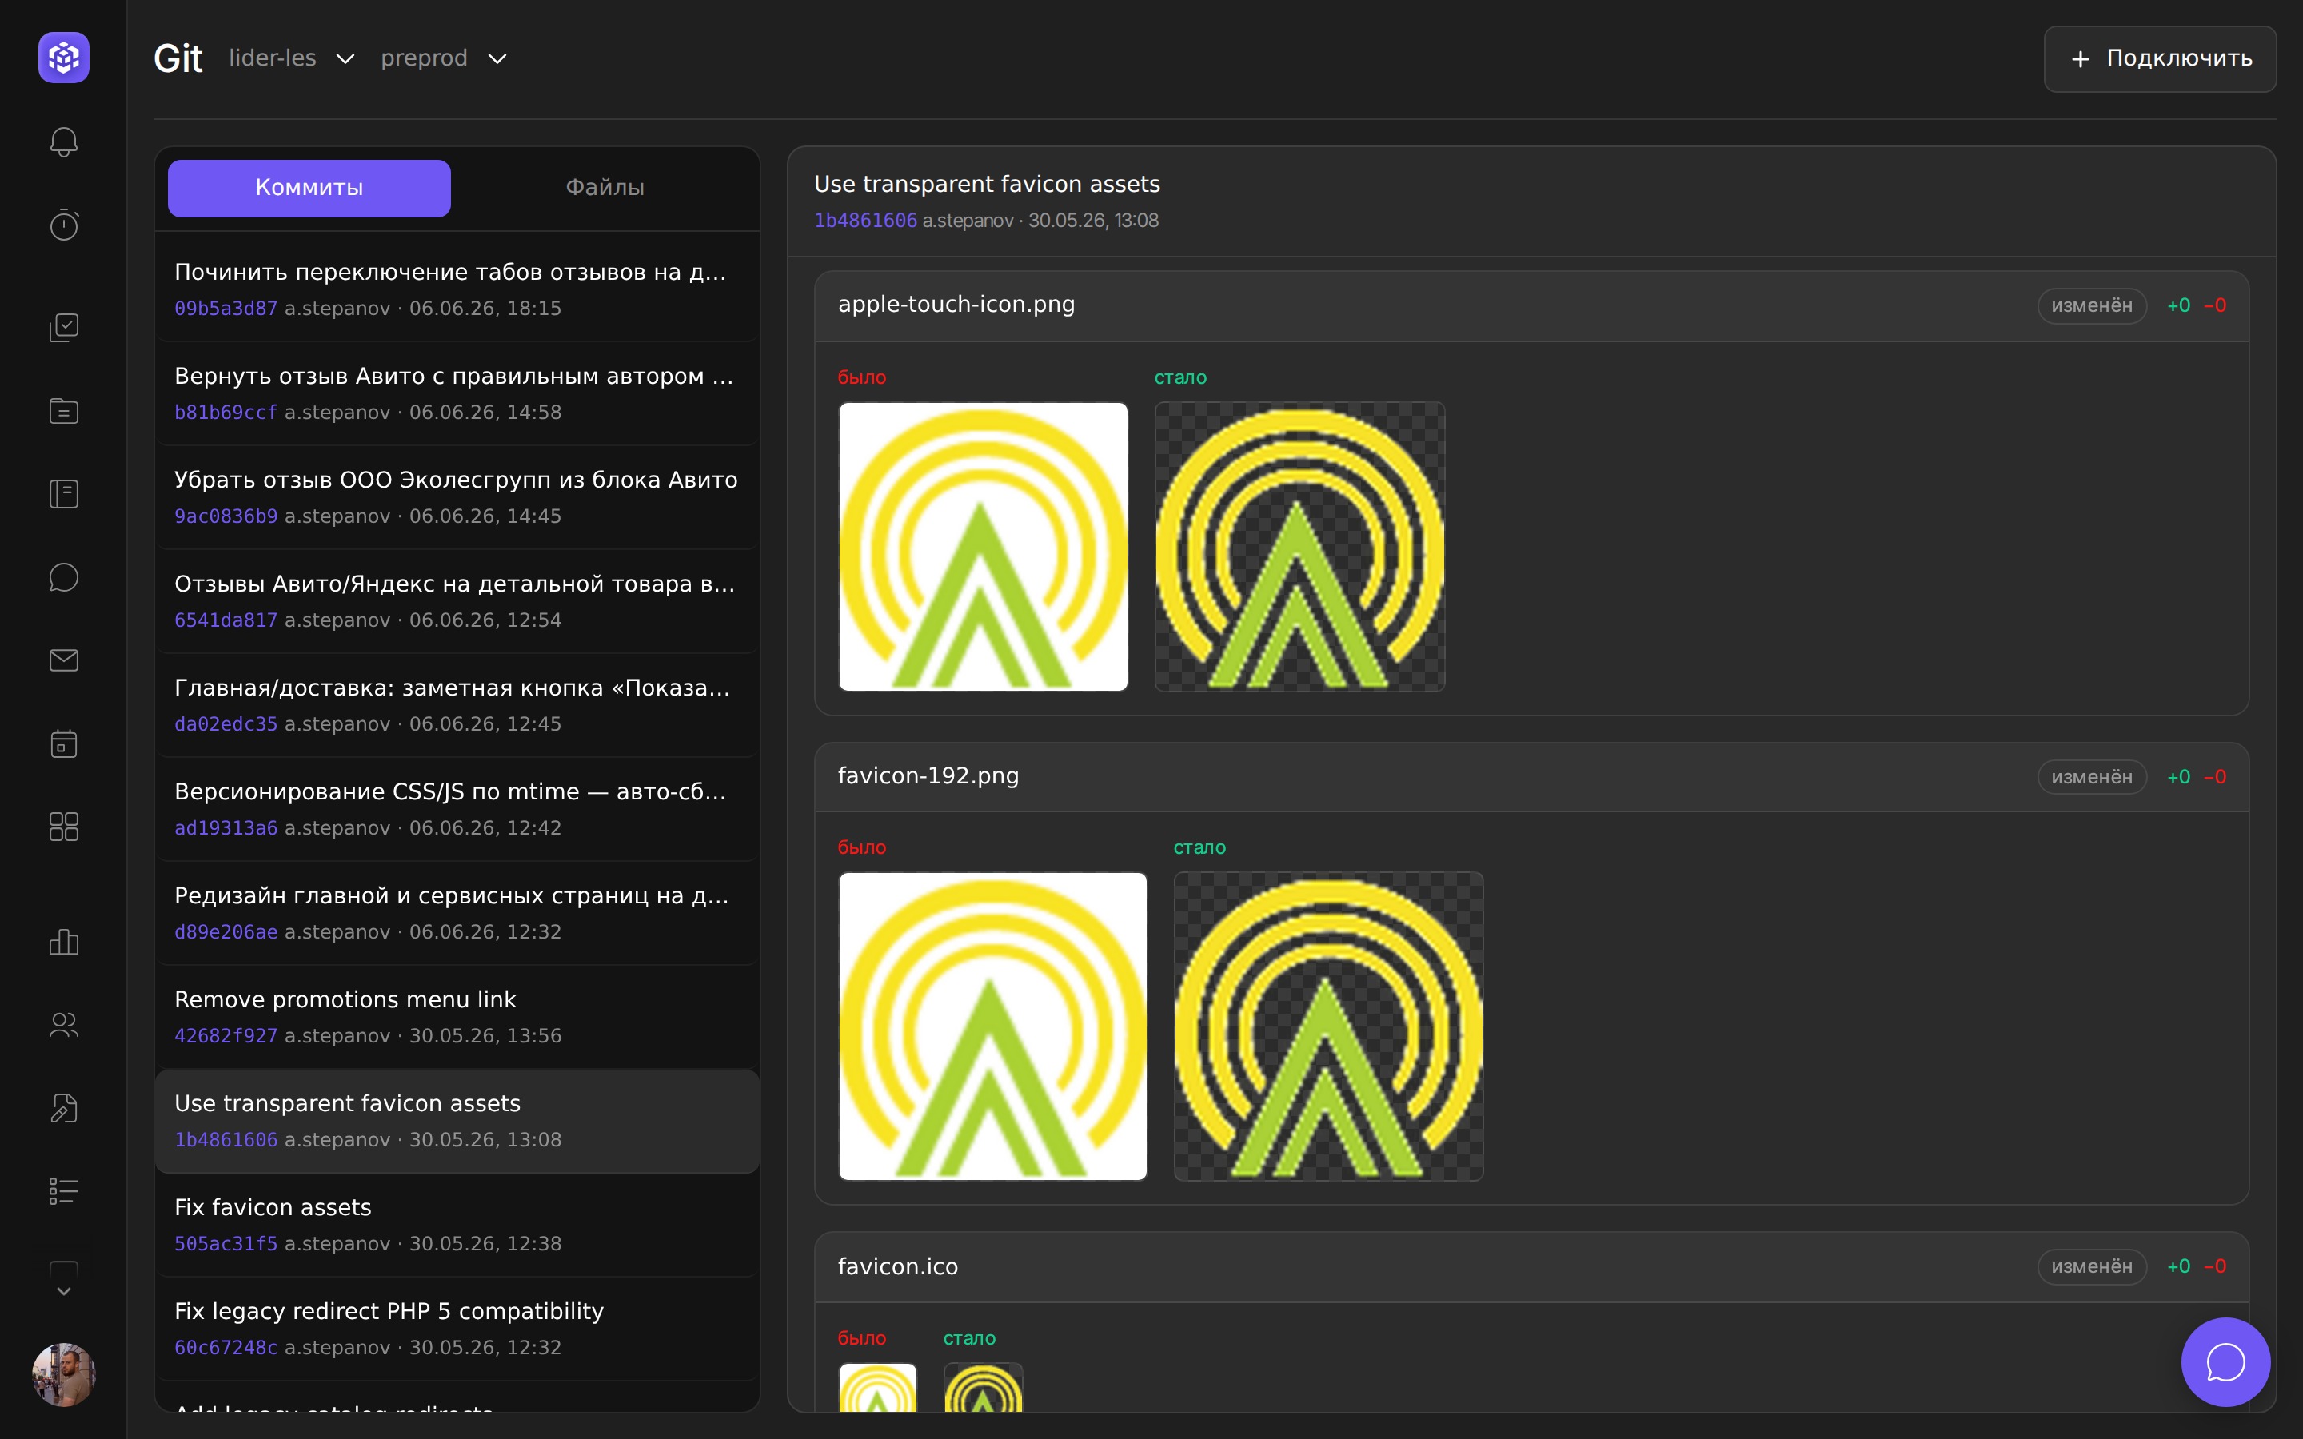The image size is (2303, 1439).
Task: Click the apple-touch-icon.png file header
Action: tap(1531, 305)
